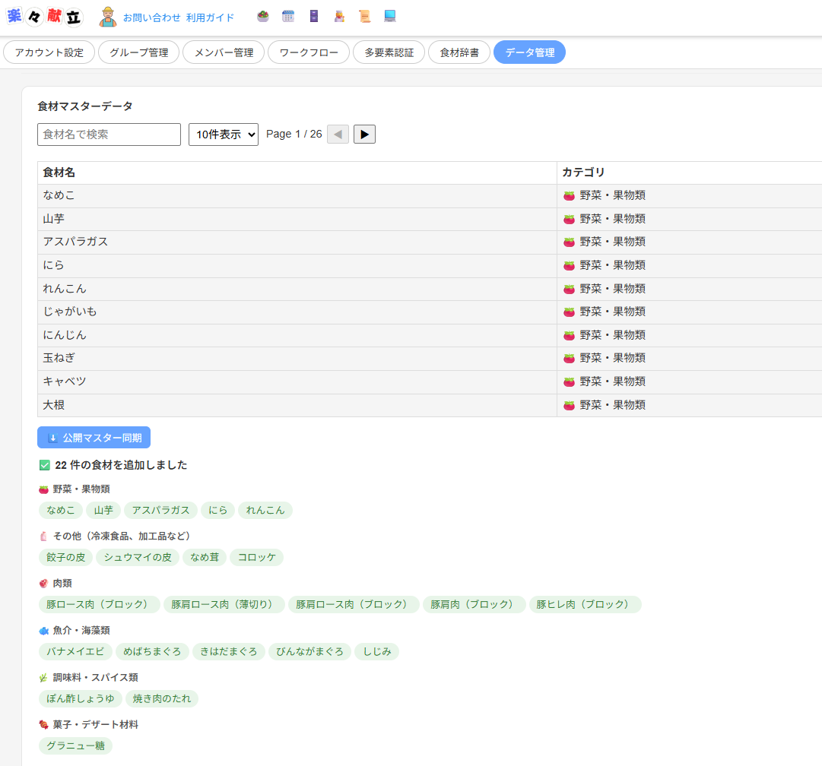This screenshot has width=822, height=766.
Task: Open the chef cook icon in header
Action: tap(340, 16)
